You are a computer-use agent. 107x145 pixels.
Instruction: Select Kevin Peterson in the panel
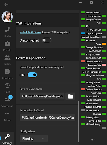(x=96, y=58)
